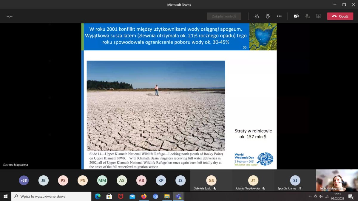Image resolution: width=358 pixels, height=201 pixels.
Task: Click the Gabriela Szulc participant tile
Action: 211,181
